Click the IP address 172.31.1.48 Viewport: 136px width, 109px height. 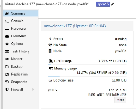pyautogui.click(x=117, y=90)
